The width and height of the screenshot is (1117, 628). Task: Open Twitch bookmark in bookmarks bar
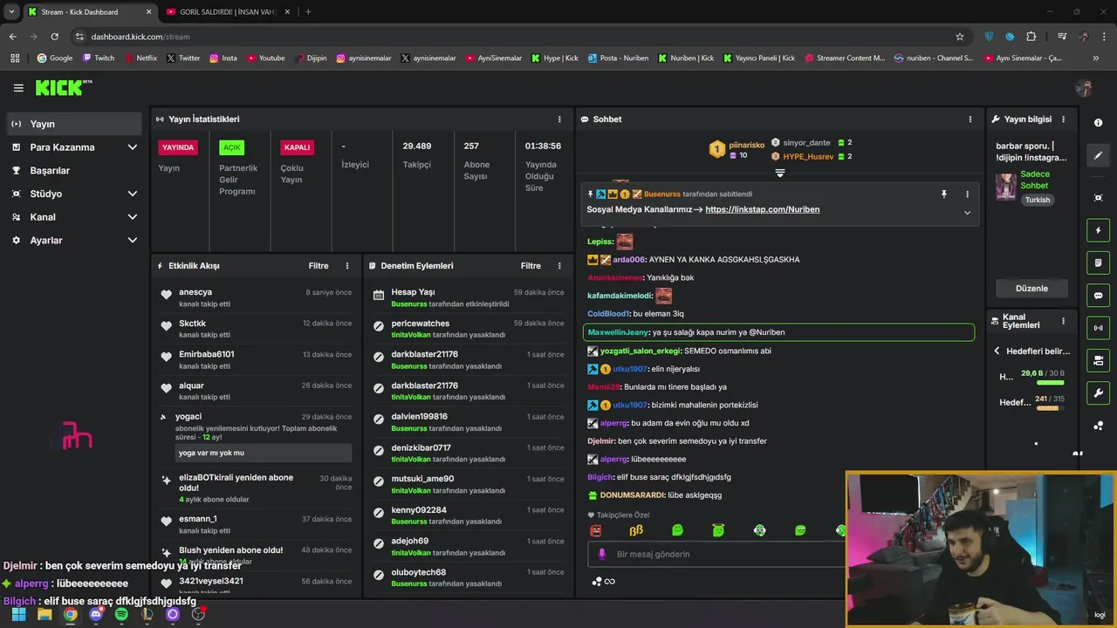pyautogui.click(x=98, y=58)
